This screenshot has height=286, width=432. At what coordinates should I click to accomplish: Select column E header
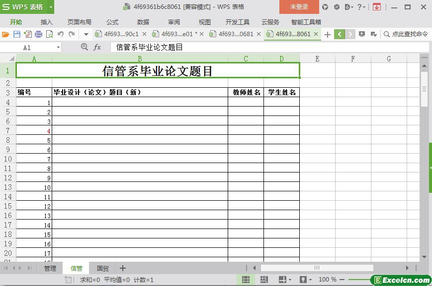(x=317, y=58)
